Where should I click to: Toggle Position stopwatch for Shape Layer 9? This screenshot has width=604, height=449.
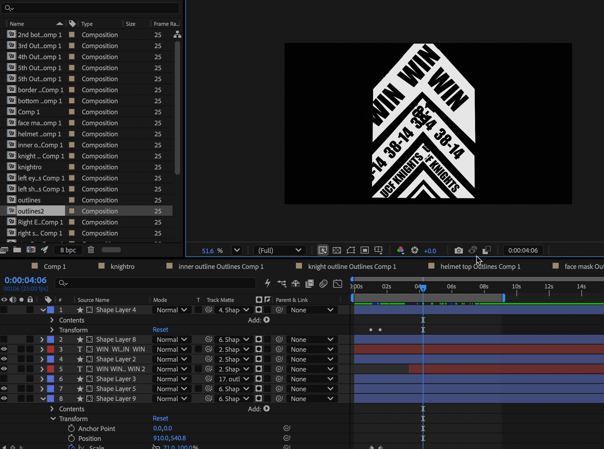pyautogui.click(x=71, y=438)
